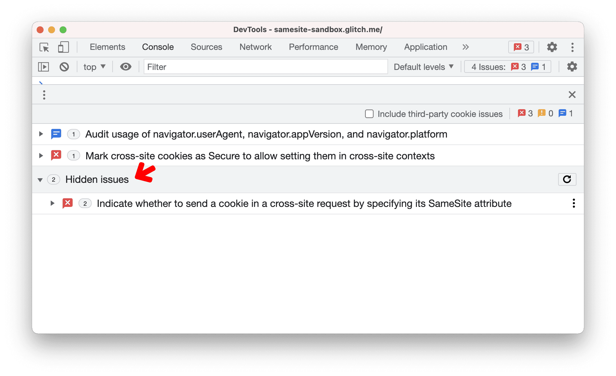Expand the SameSite attribute issue row
Viewport: 616px width, 376px height.
[52, 203]
